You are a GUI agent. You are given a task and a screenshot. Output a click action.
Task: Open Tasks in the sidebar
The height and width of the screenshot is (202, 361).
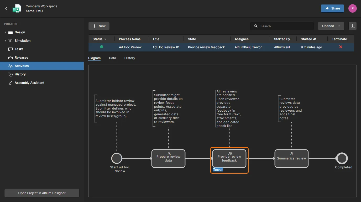click(19, 49)
